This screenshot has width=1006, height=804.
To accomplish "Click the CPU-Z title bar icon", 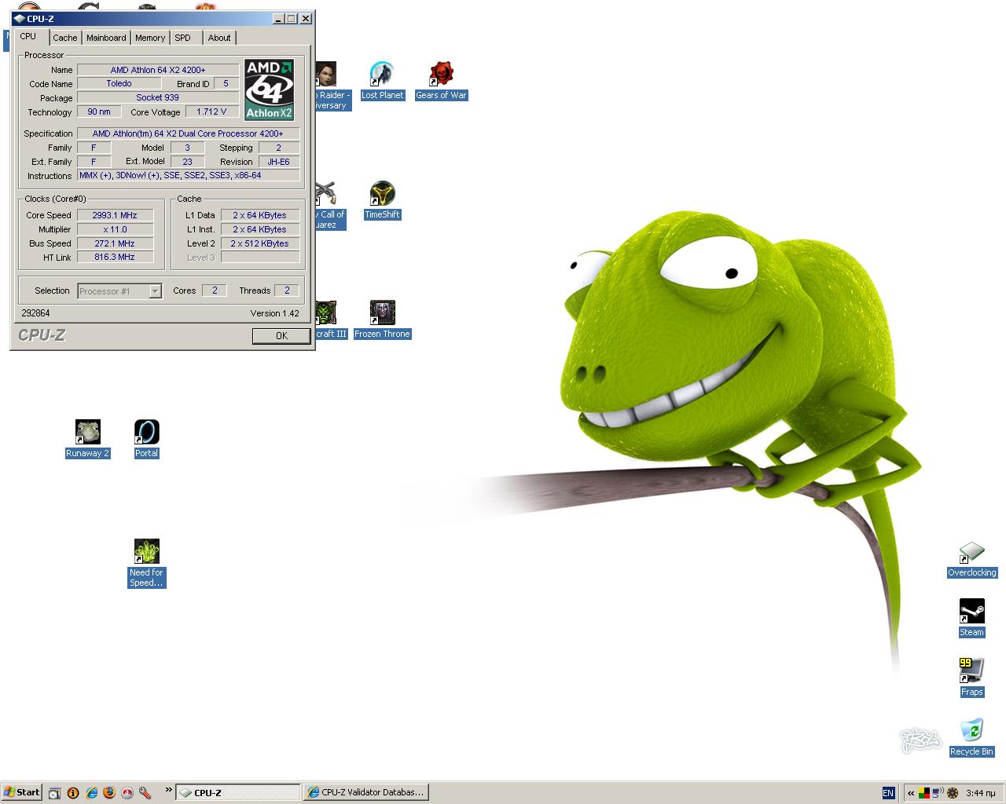I will (x=19, y=19).
